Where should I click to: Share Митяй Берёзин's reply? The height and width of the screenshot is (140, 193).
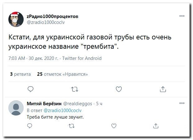[156, 126]
